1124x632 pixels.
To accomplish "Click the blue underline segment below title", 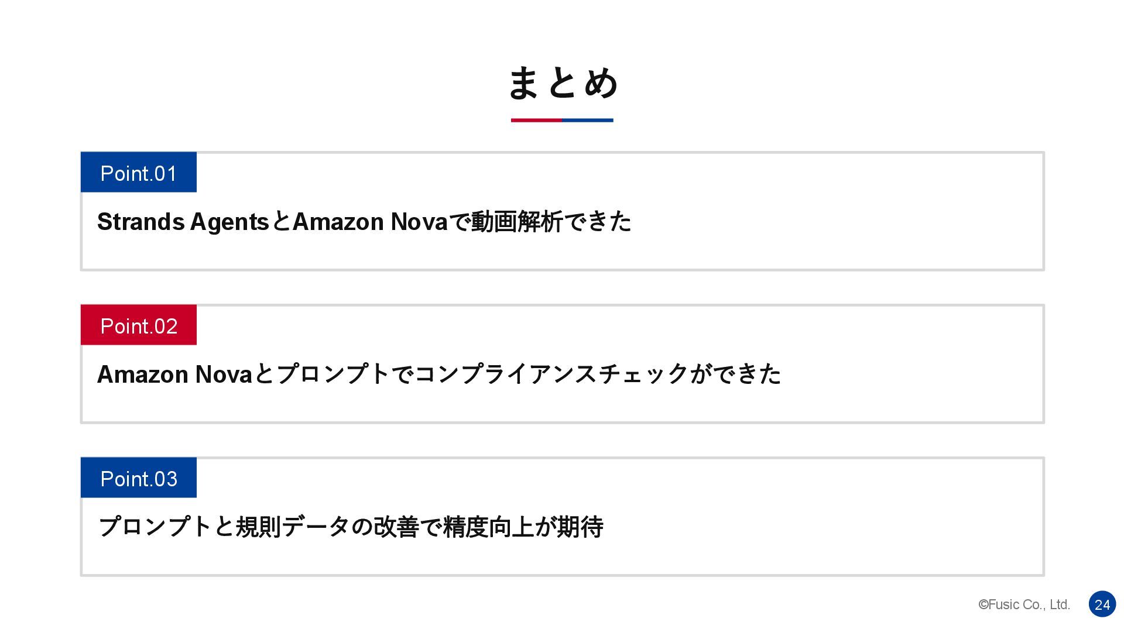I will (x=588, y=120).
